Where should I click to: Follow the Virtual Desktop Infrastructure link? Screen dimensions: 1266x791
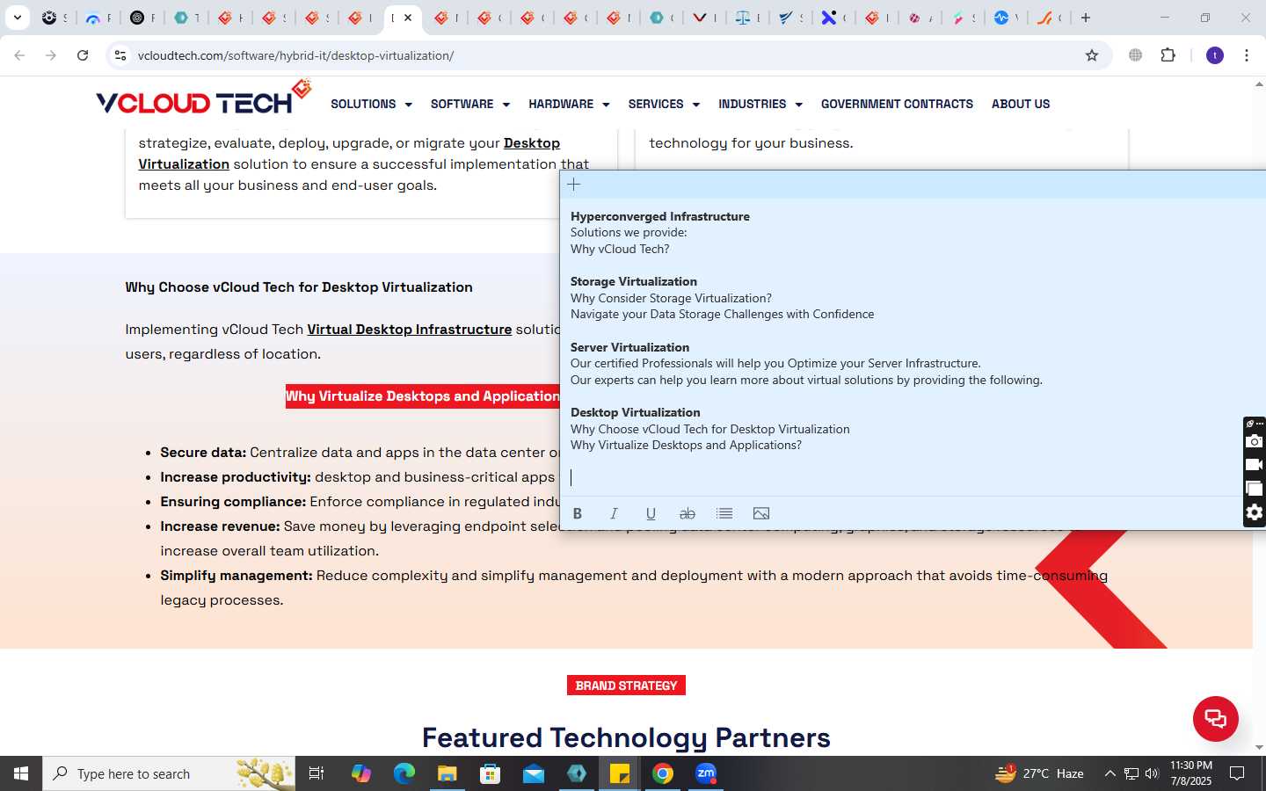tap(409, 330)
